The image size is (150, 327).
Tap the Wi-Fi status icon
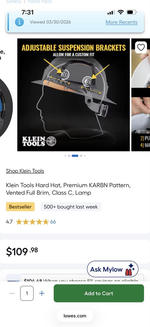(x=121, y=12)
